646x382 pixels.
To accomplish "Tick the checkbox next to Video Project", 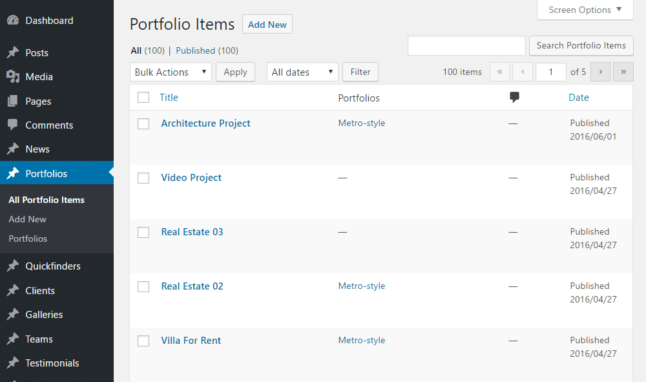I will point(143,178).
